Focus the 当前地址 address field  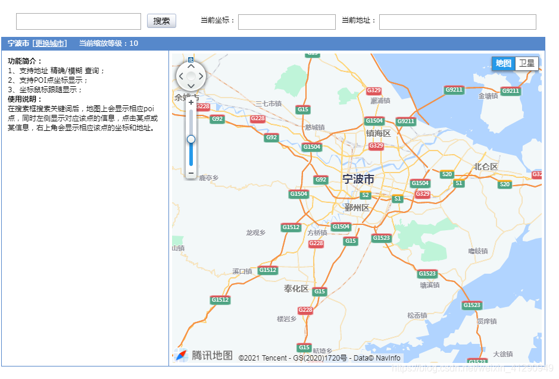[457, 22]
